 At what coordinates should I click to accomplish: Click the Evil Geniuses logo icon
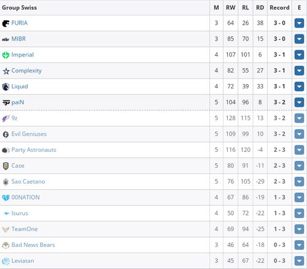click(x=6, y=134)
